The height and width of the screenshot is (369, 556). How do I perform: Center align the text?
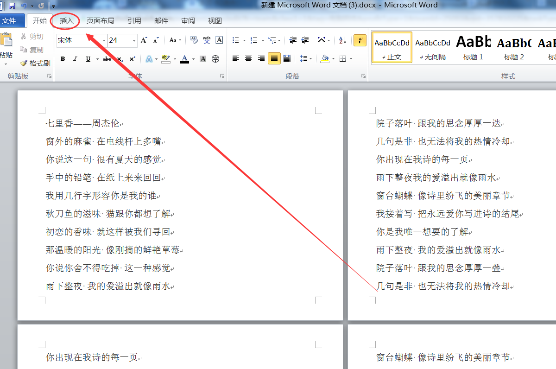click(249, 58)
